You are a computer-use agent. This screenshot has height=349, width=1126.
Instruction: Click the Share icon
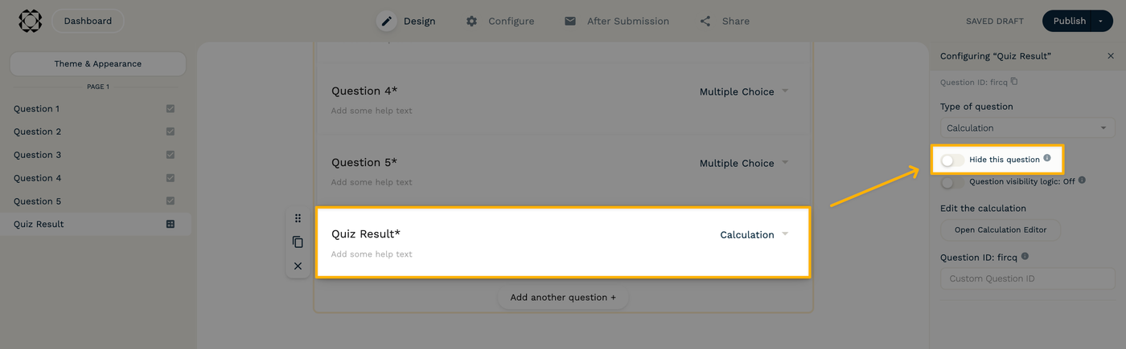coord(705,21)
